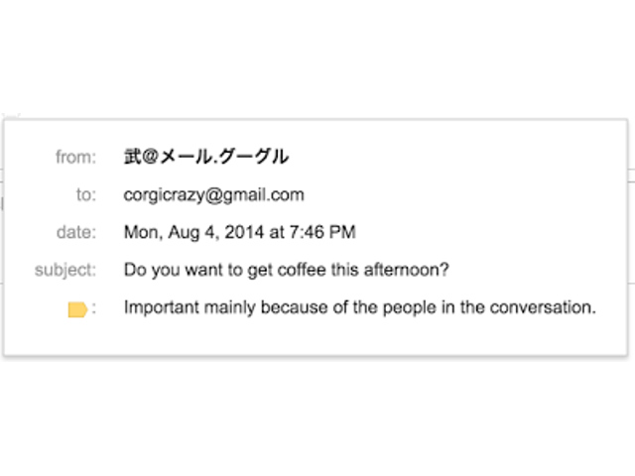Screen dimensions: 635x476
Task: Click the 'date:' field label
Action: click(x=76, y=232)
